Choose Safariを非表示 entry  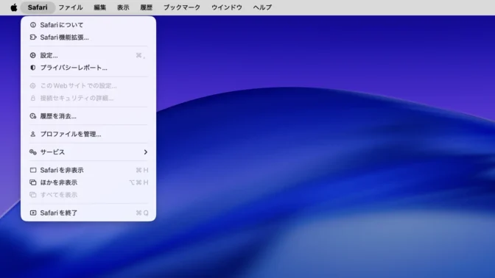(88, 170)
